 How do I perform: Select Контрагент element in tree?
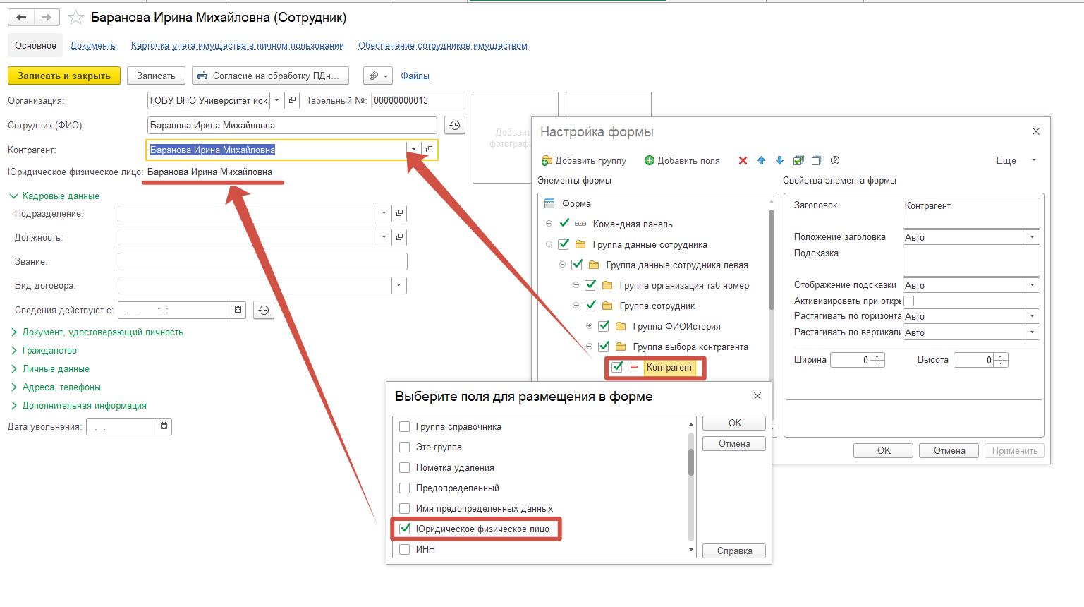point(669,367)
